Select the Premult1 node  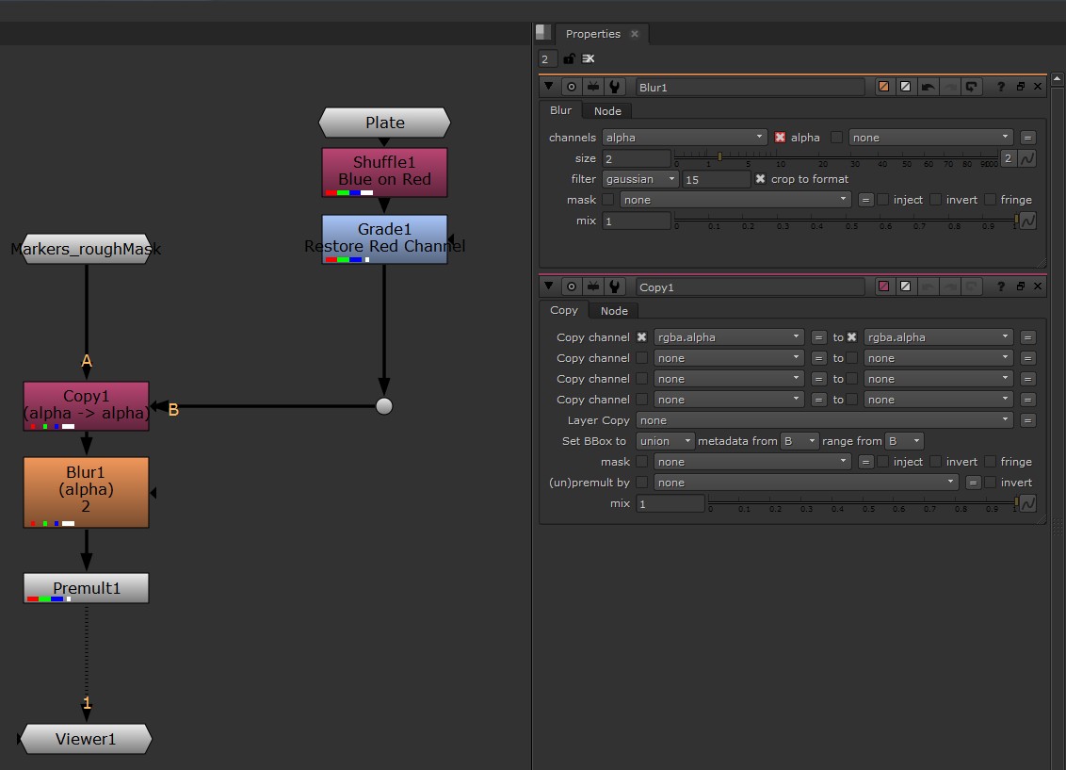click(86, 587)
